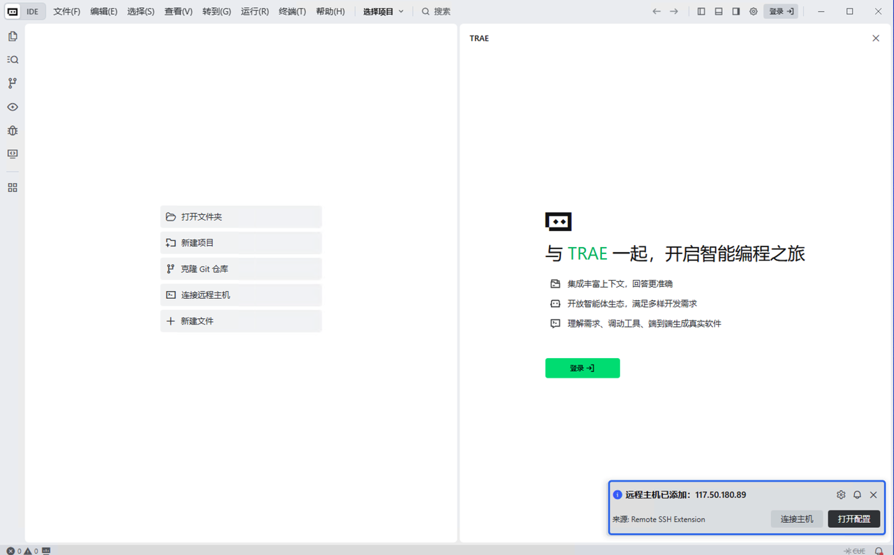Viewport: 894px width, 555px height.
Task: Open the 帮助(H) menu
Action: pyautogui.click(x=330, y=11)
